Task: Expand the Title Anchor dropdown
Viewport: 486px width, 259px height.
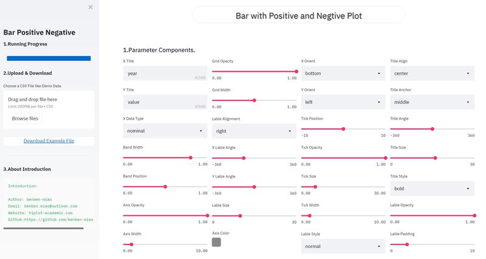Action: (x=432, y=102)
